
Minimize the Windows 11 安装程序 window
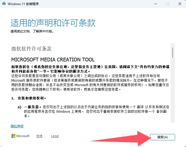tap(156, 4)
